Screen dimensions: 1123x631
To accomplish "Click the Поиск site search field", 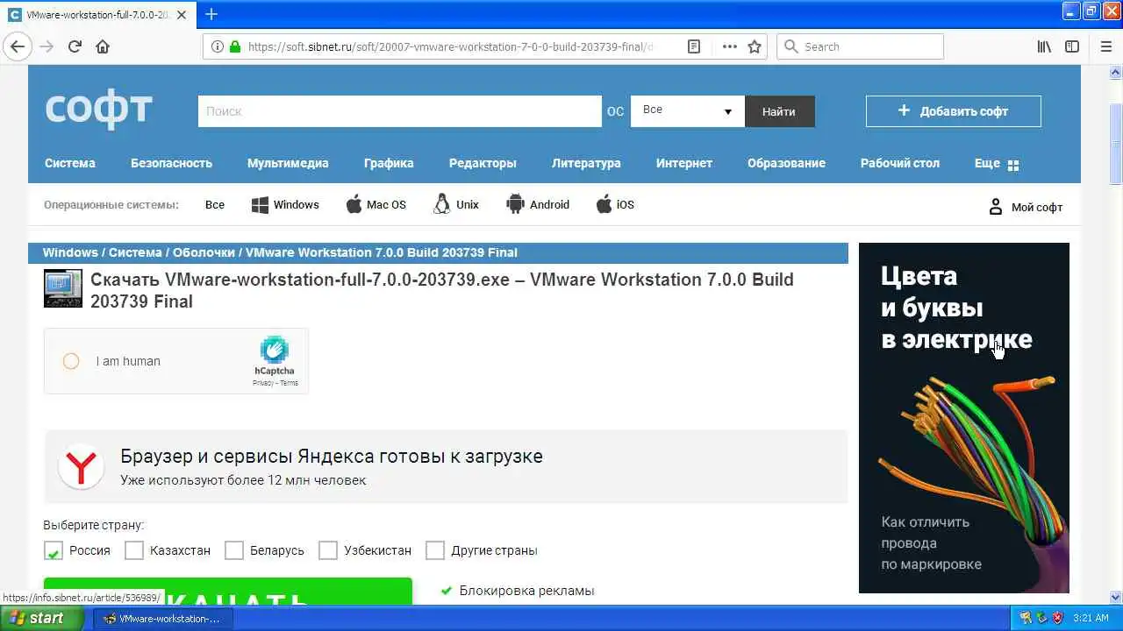I will (x=400, y=111).
